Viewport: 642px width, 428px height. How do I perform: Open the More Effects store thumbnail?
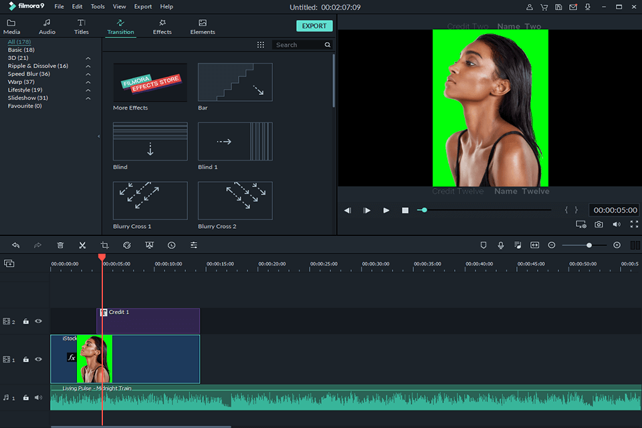[x=150, y=82]
